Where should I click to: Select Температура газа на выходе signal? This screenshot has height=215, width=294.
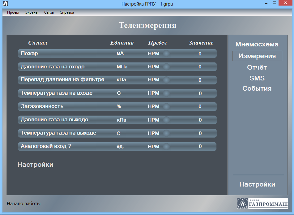coord(117,133)
